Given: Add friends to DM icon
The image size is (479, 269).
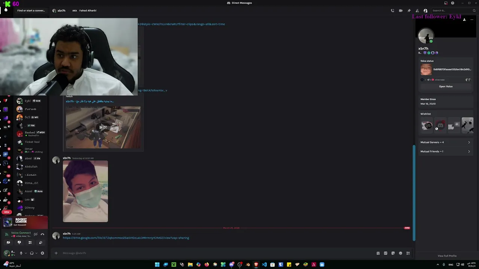Looking at the screenshot, I should pyautogui.click(x=417, y=10).
